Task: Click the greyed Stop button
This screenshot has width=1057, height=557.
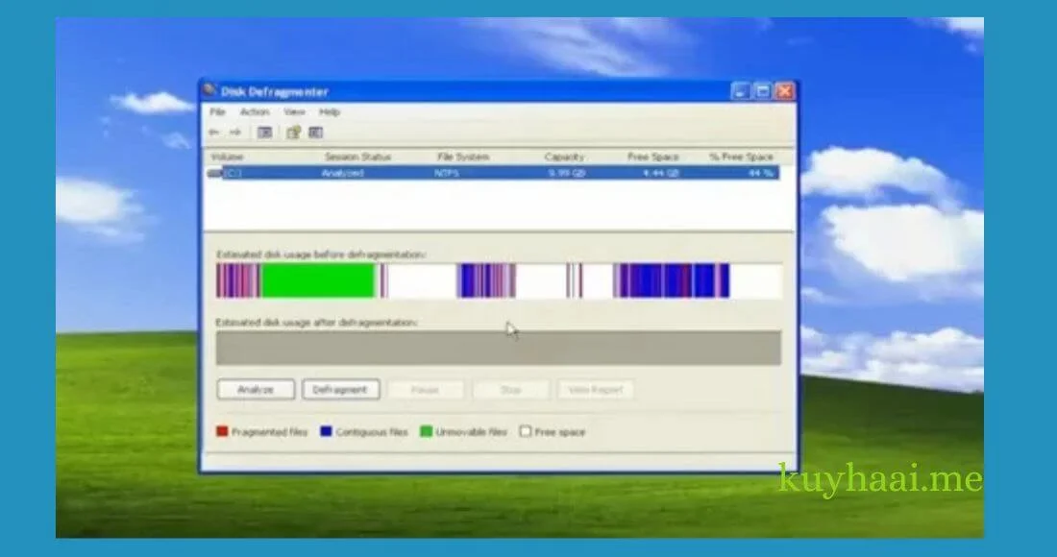Action: coord(510,389)
